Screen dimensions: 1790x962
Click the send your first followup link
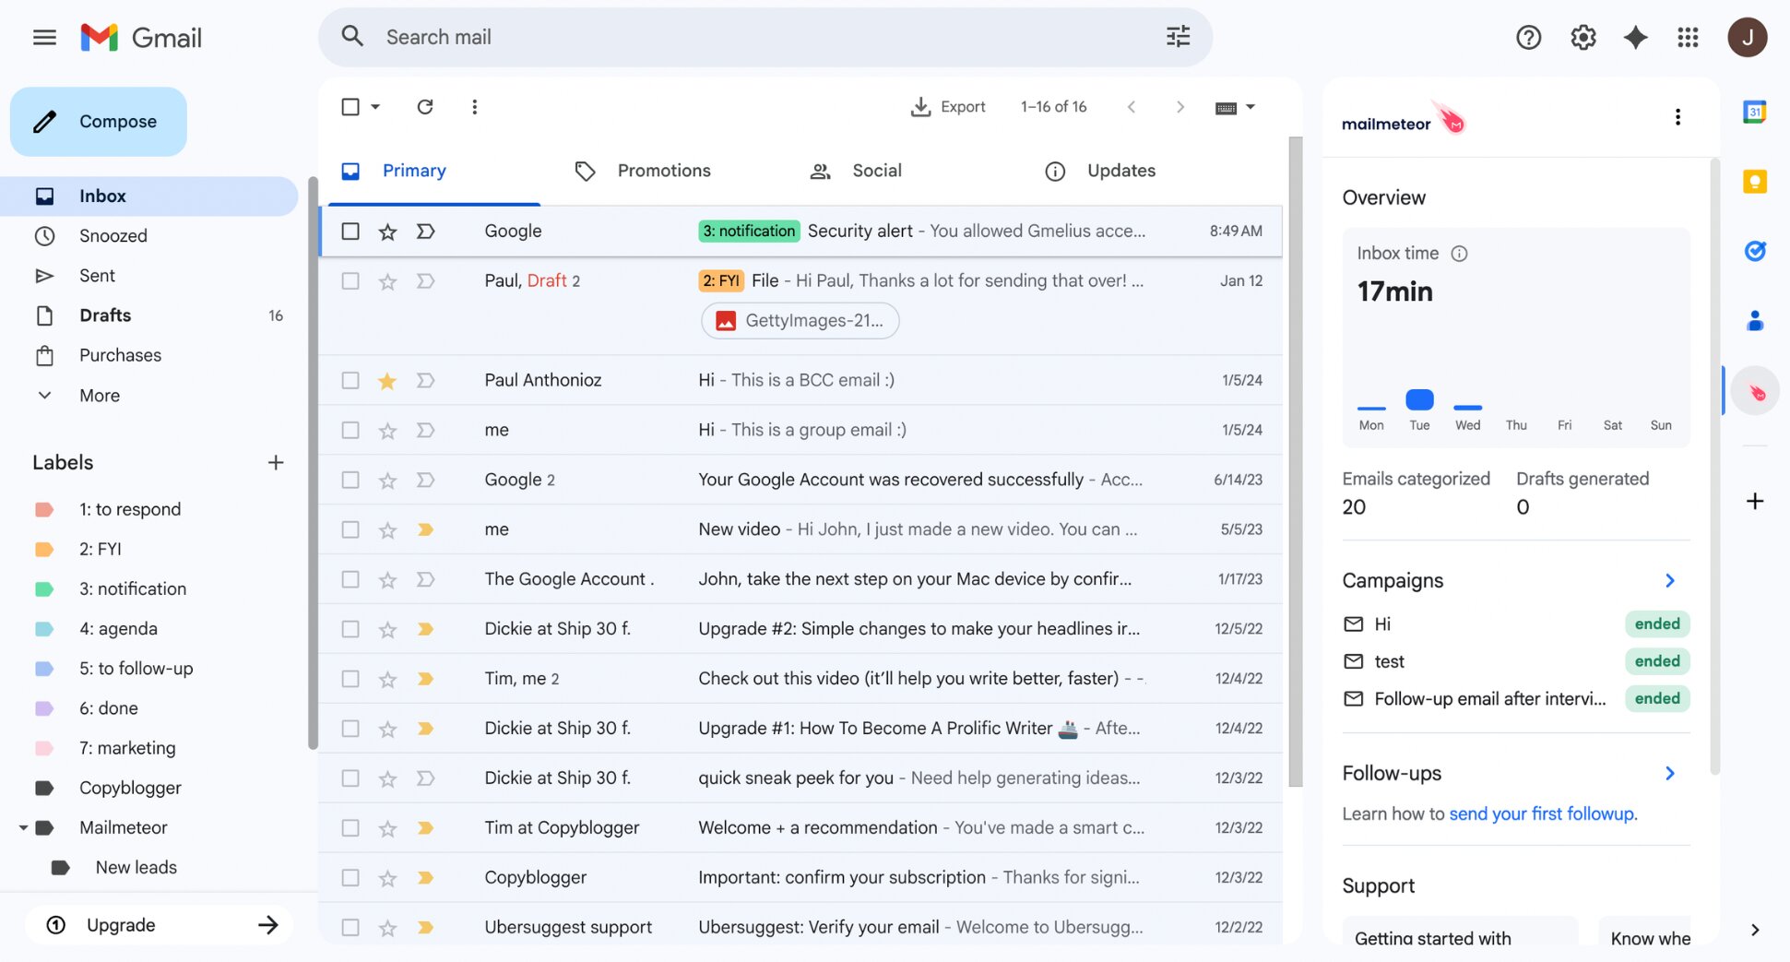coord(1542,814)
